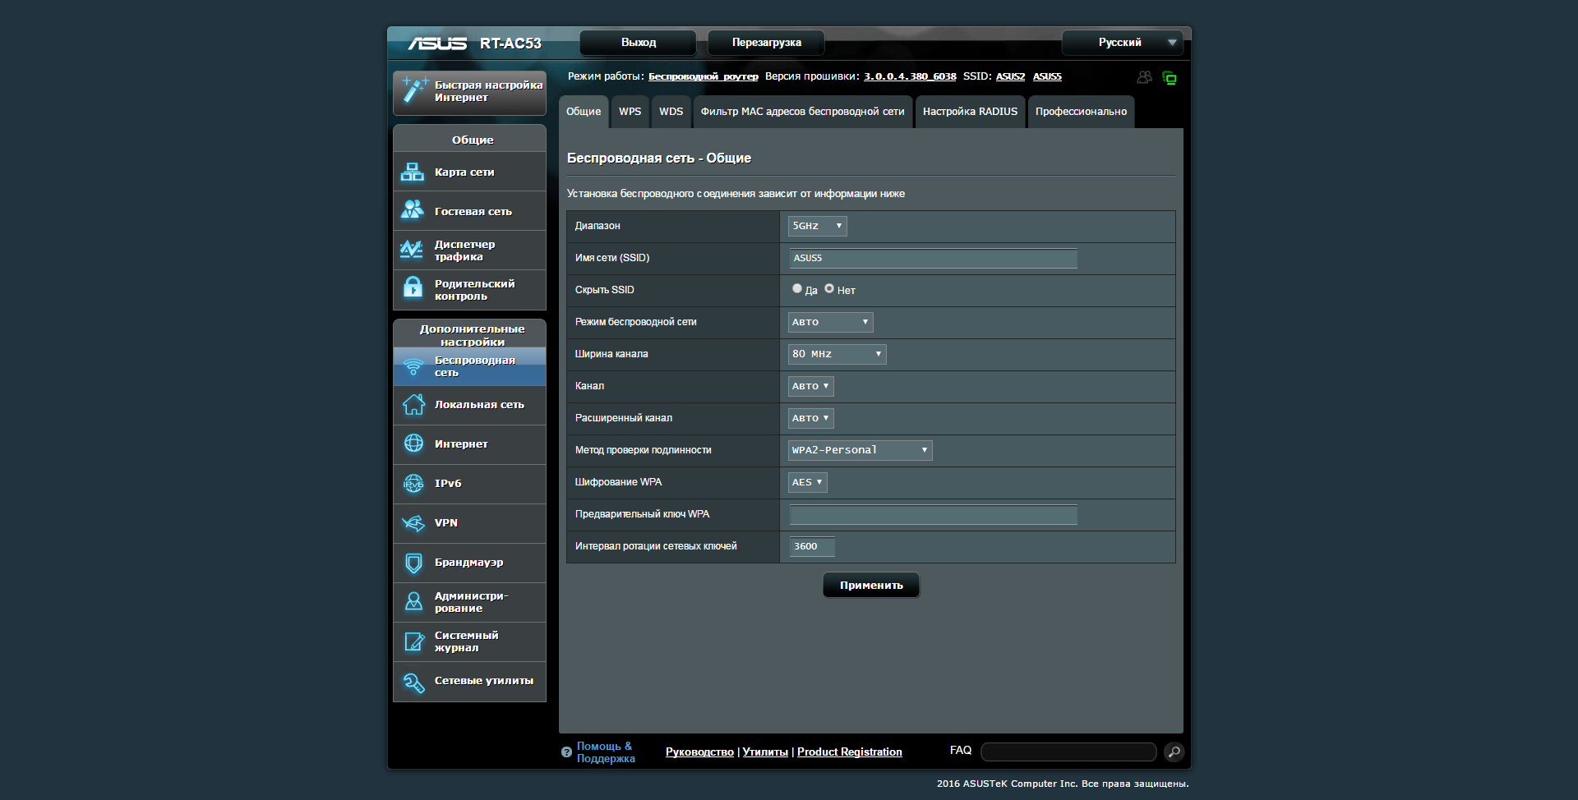The height and width of the screenshot is (800, 1578).
Task: Click the Guest Network people icon
Action: [413, 211]
